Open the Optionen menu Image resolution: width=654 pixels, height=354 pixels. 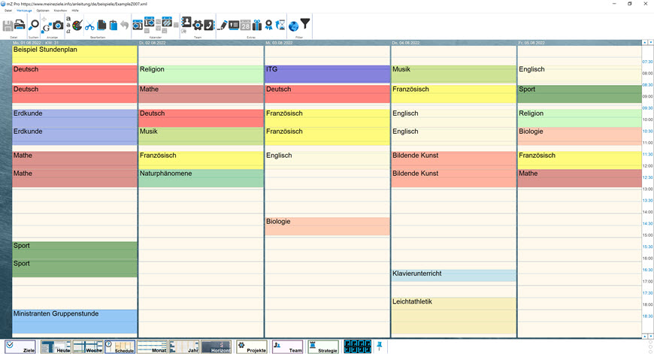tap(43, 11)
